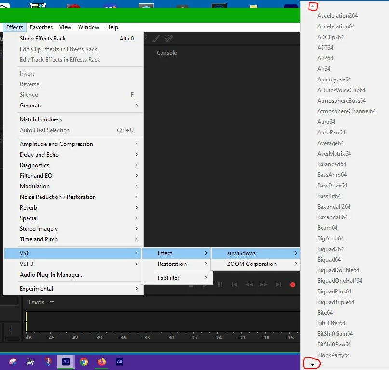Choose Baxandall264 plugin

(x=334, y=207)
